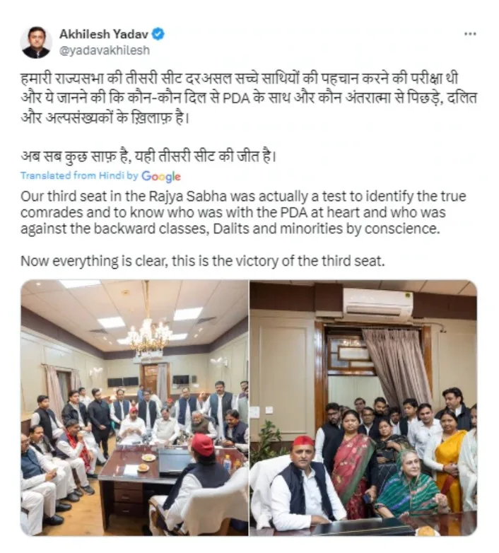Click the paragraph starting Our third seat
Image resolution: width=499 pixels, height=553 pixels.
(243, 212)
